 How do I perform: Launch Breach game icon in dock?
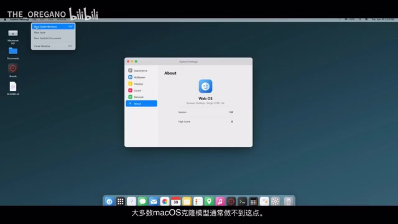tap(231, 202)
